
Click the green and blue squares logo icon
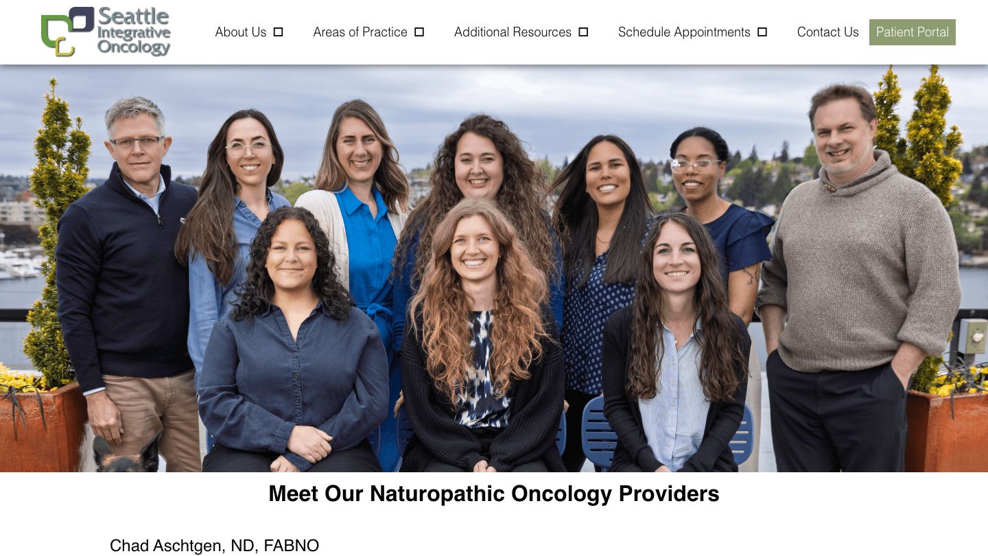pyautogui.click(x=67, y=32)
